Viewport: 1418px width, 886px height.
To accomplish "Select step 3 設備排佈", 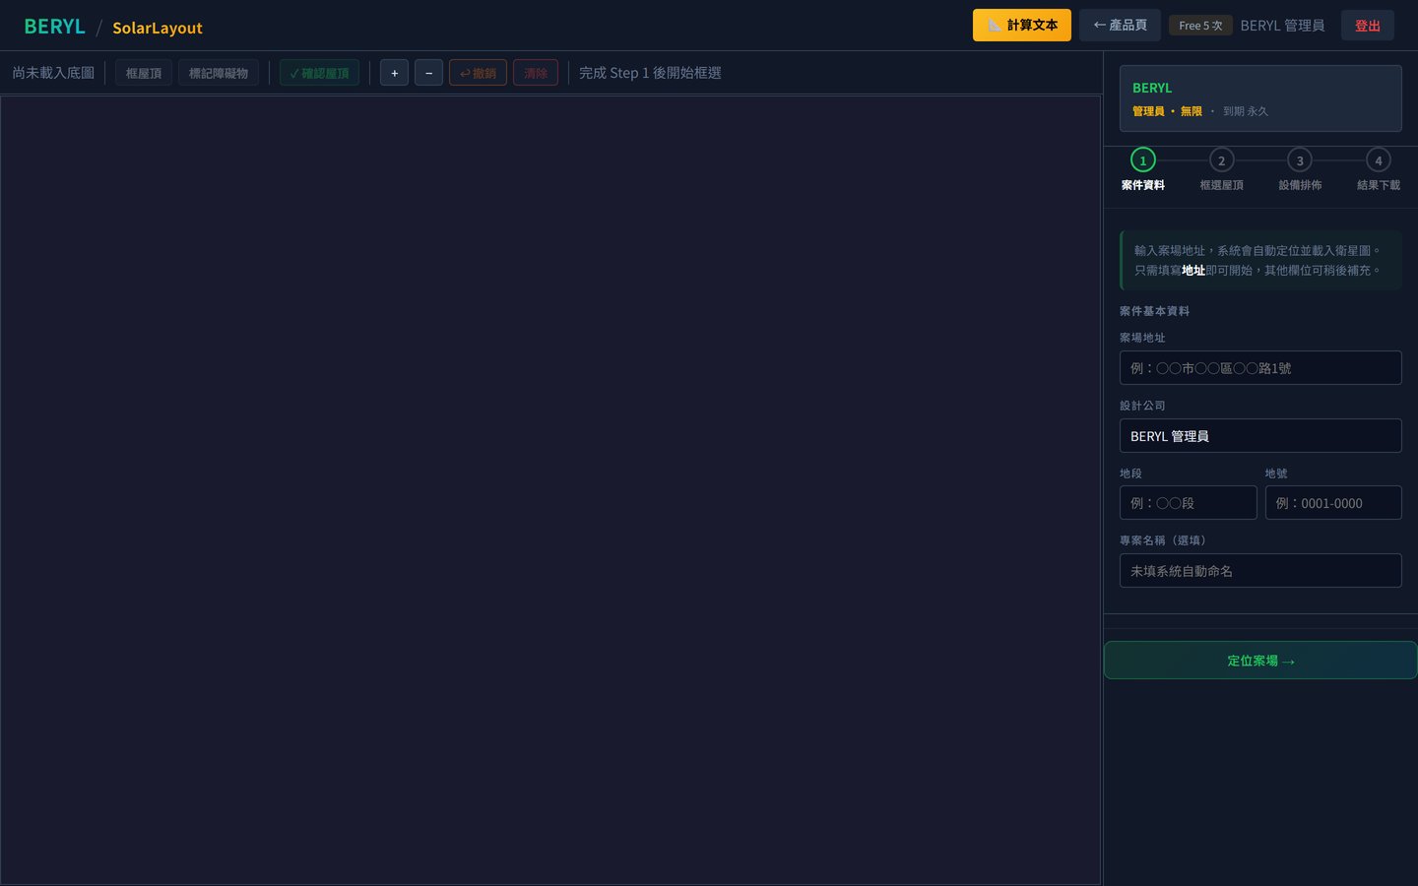I will point(1300,170).
